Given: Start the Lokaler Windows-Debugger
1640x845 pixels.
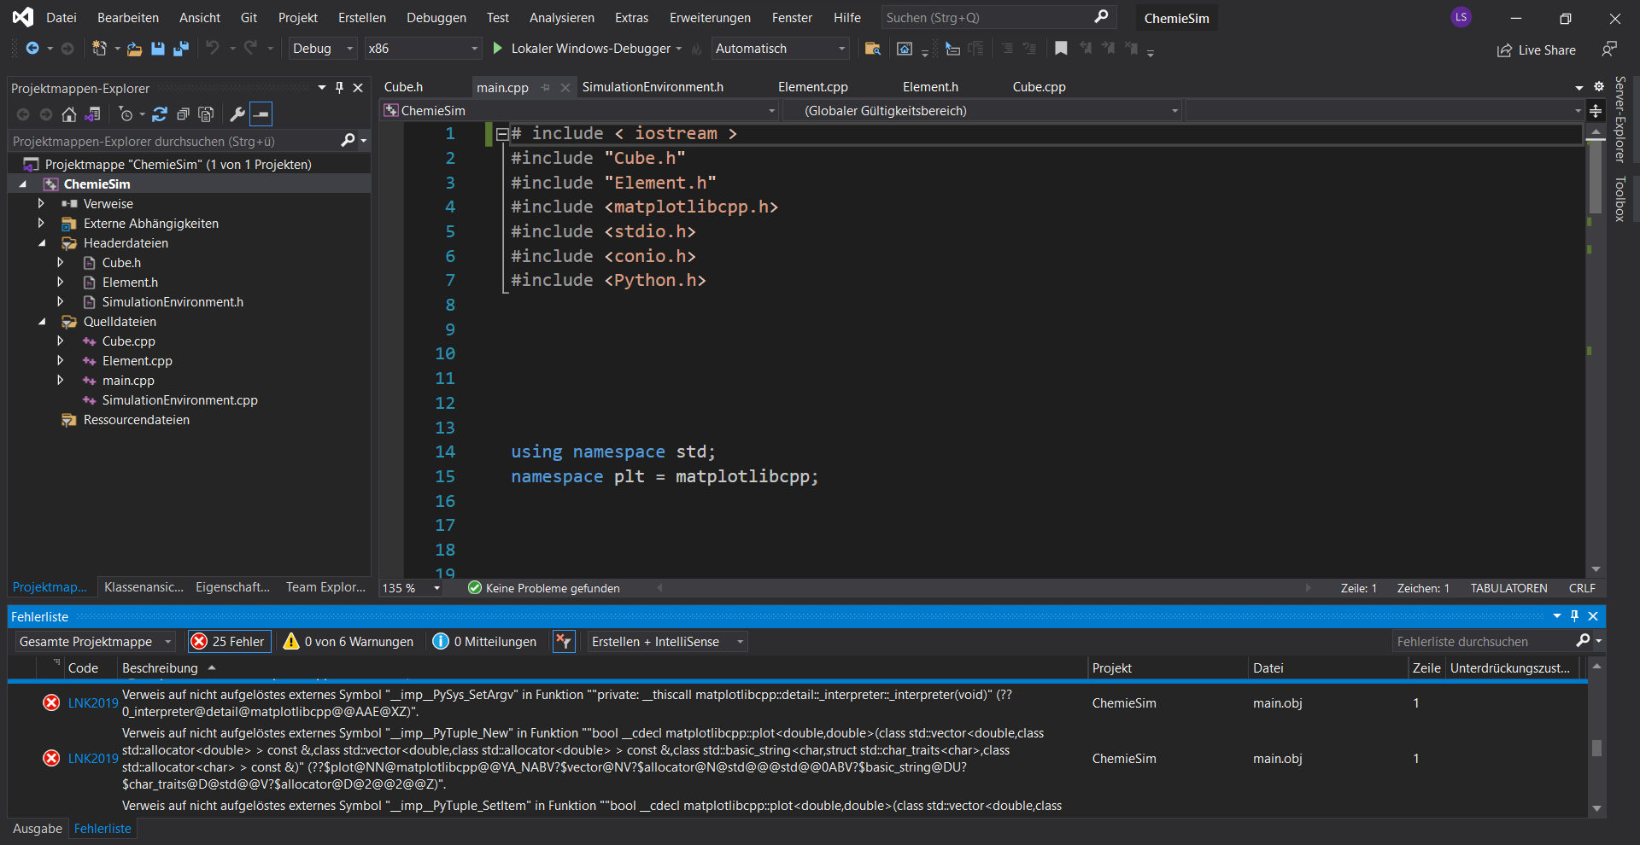Looking at the screenshot, I should [498, 49].
